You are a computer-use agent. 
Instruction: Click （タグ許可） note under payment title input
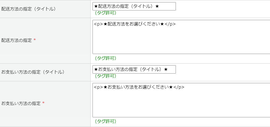(105, 76)
